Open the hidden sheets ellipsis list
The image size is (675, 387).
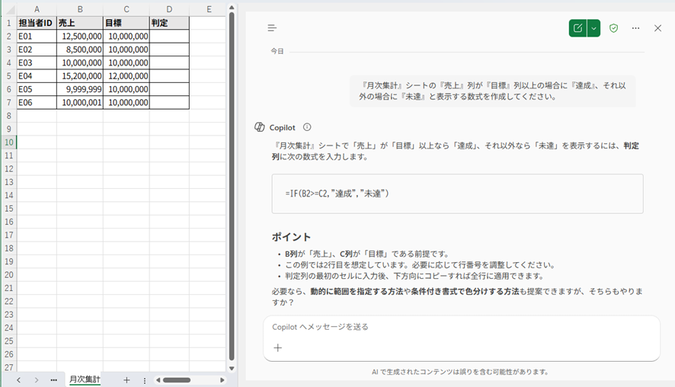click(53, 379)
